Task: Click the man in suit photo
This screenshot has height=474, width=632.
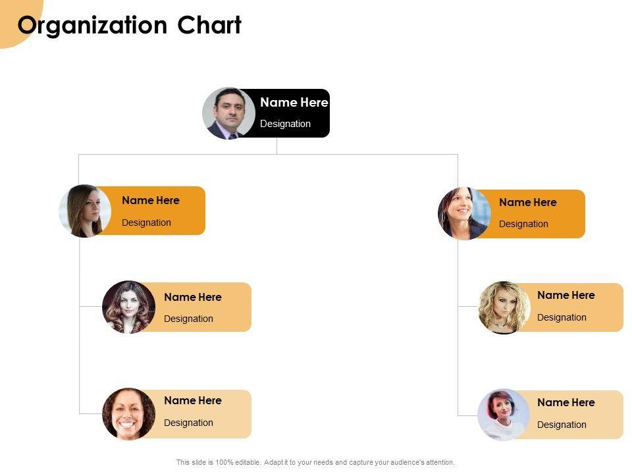Action: pos(228,113)
